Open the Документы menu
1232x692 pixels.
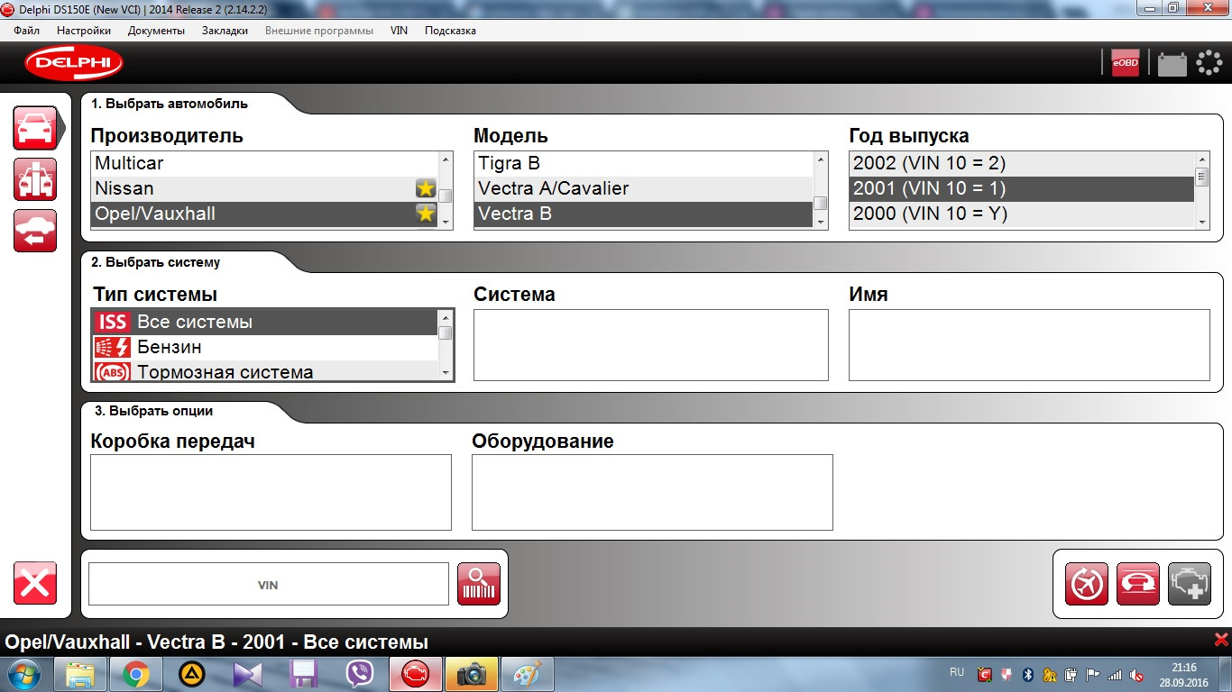pos(156,31)
